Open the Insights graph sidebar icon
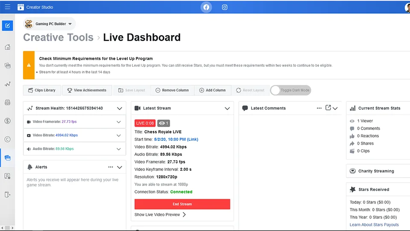 pyautogui.click(x=7, y=84)
